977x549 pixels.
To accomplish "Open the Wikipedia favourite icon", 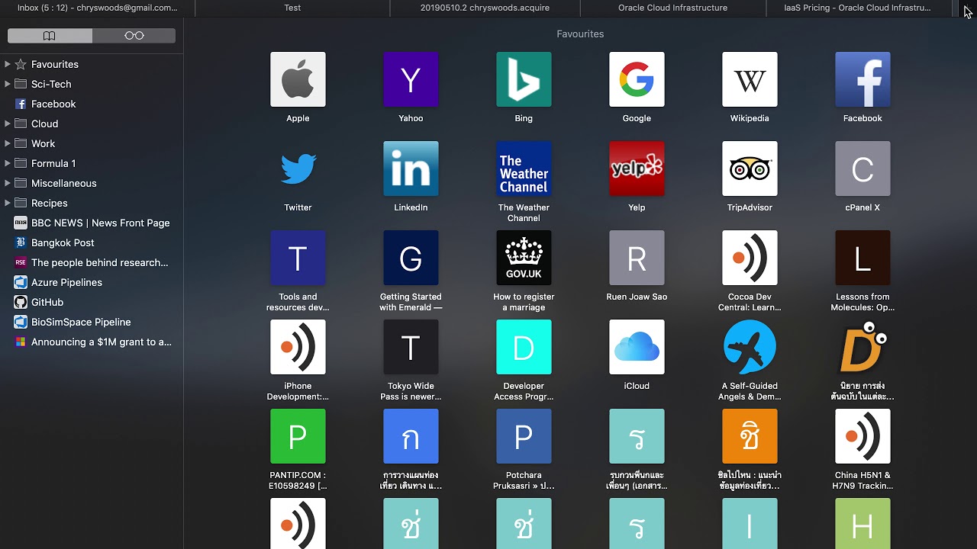I will [x=750, y=79].
